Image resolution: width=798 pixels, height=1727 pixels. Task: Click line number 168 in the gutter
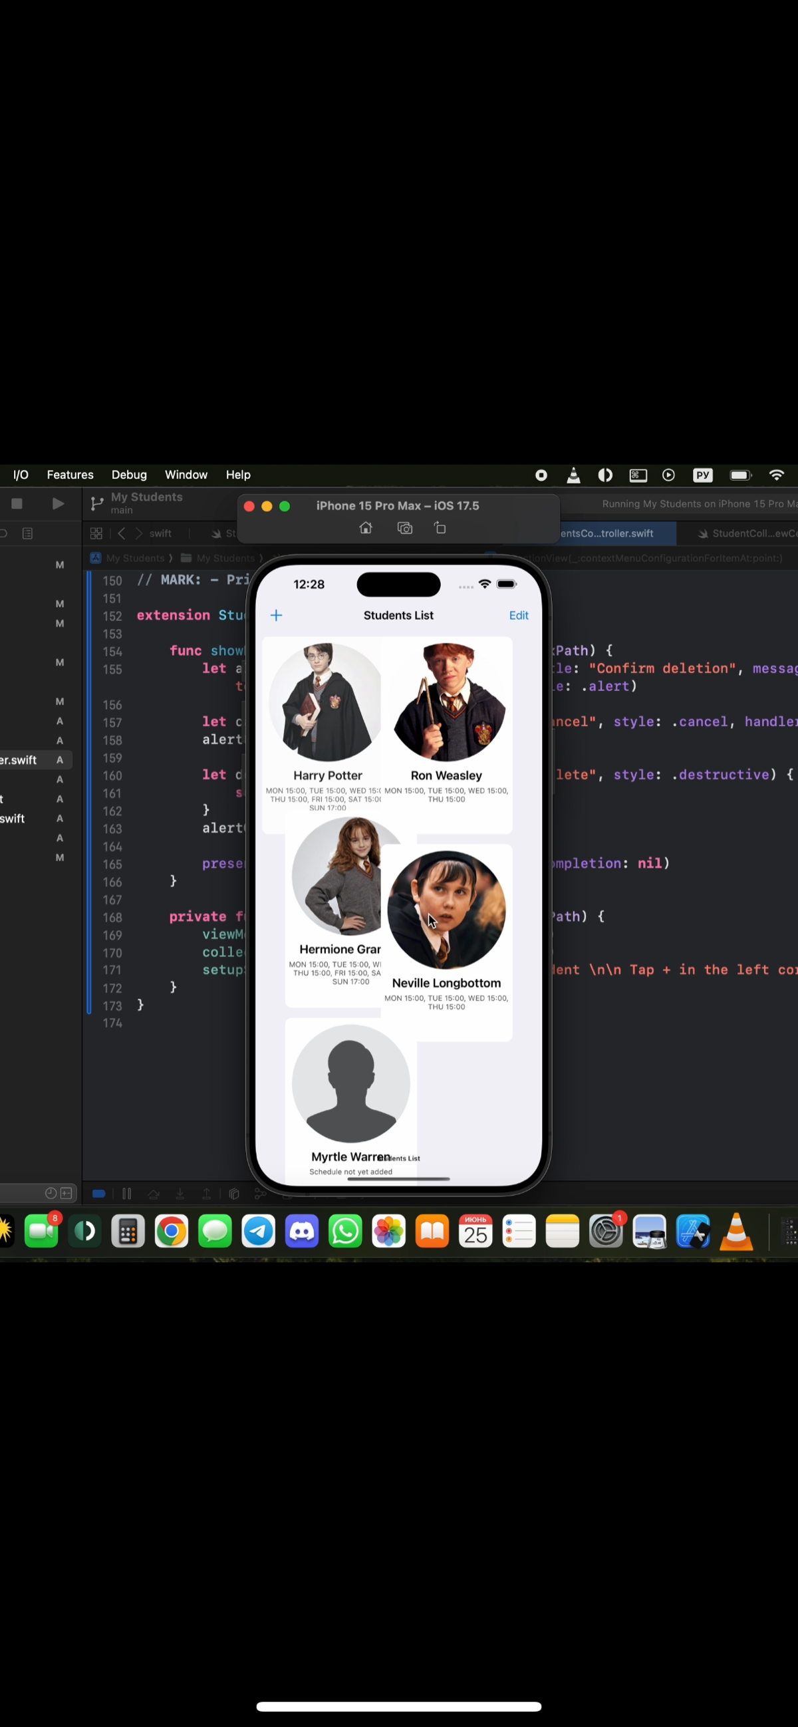pyautogui.click(x=112, y=917)
